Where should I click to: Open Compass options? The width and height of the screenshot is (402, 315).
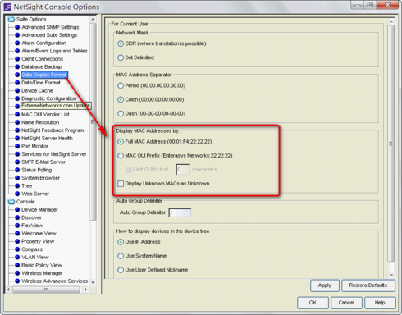32,249
